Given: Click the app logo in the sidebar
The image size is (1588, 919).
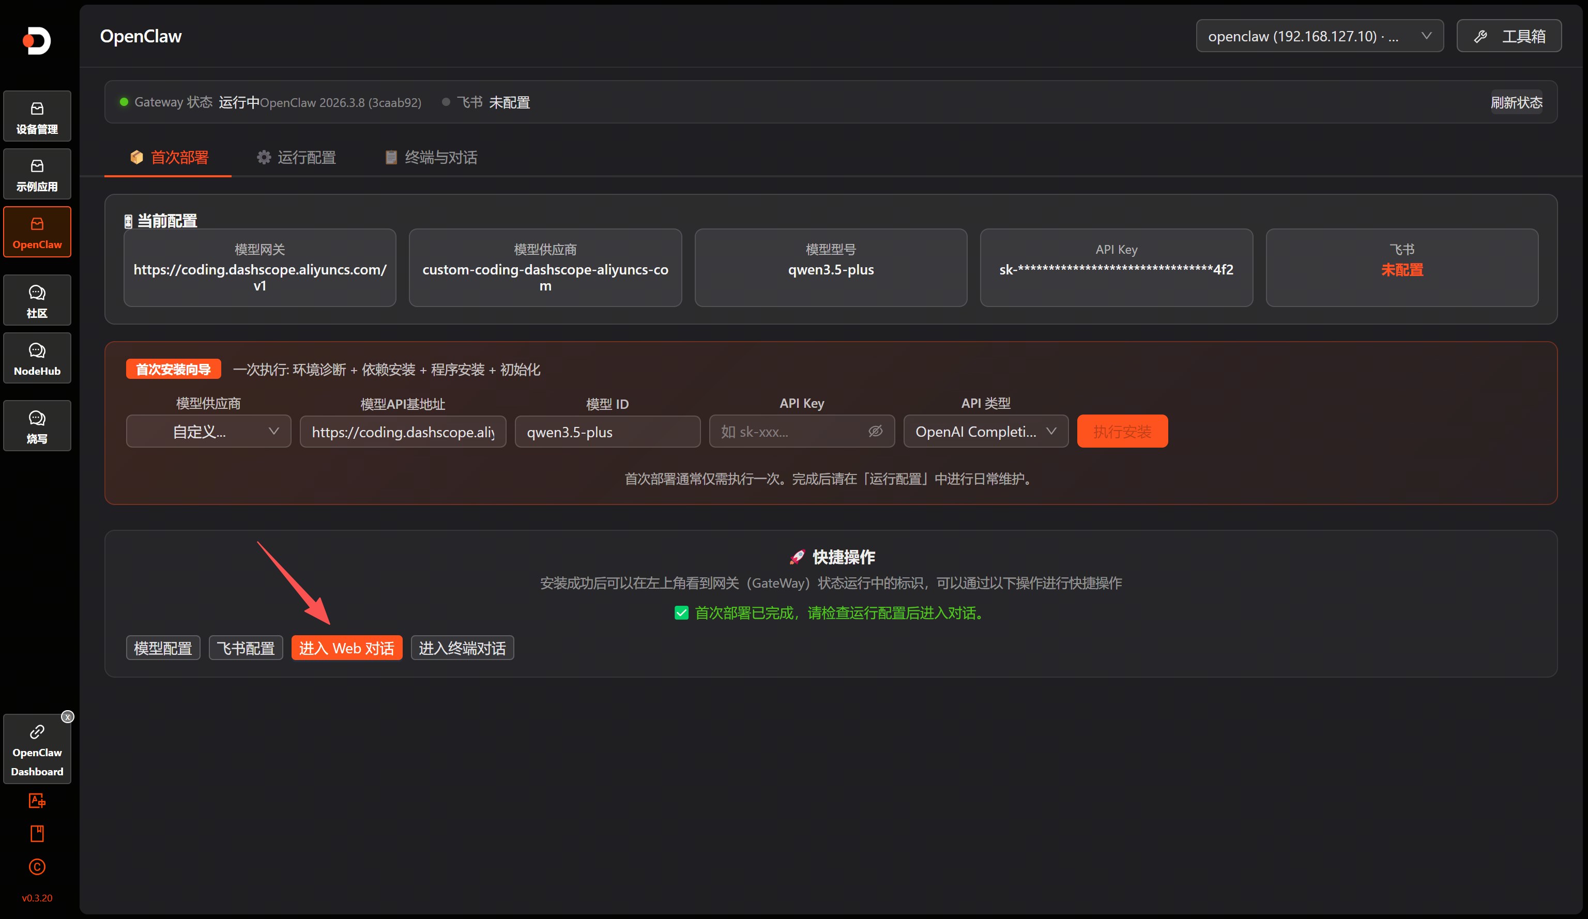Looking at the screenshot, I should pyautogui.click(x=37, y=41).
